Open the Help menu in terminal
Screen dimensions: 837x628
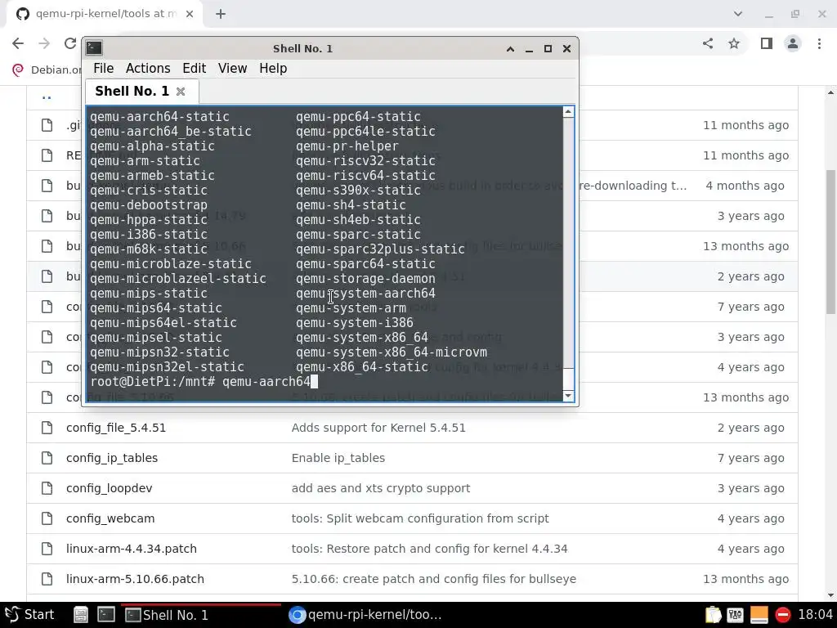[x=273, y=69]
